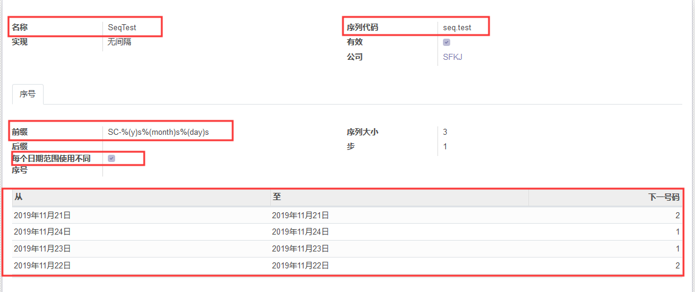Click the 步 value 1
695x292 pixels.
click(x=445, y=146)
